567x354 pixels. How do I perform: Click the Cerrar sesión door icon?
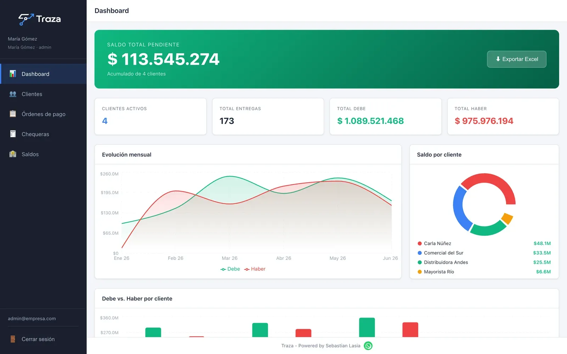[13, 339]
